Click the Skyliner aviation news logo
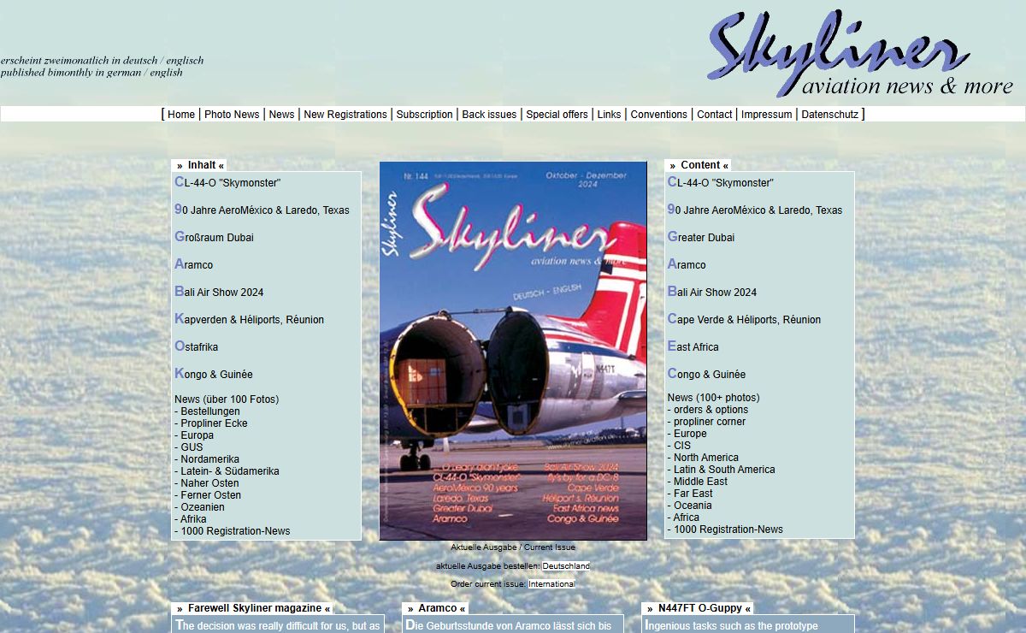Image resolution: width=1026 pixels, height=633 pixels. coord(859,54)
